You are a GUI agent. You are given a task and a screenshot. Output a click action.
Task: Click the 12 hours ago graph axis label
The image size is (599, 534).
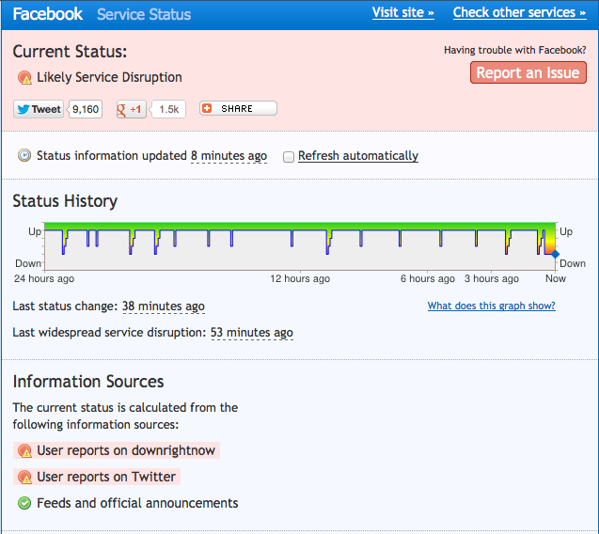[x=300, y=278]
